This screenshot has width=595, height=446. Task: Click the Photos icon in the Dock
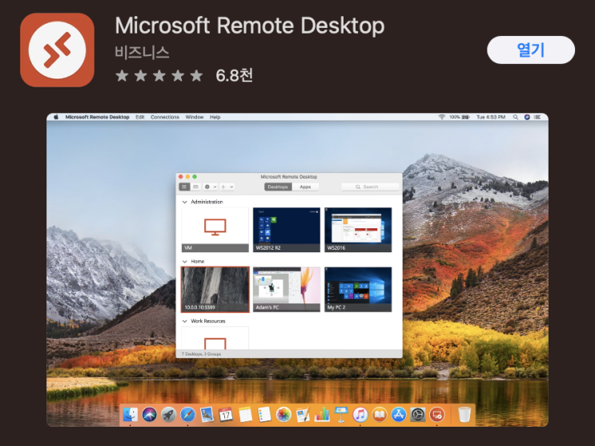coord(283,415)
